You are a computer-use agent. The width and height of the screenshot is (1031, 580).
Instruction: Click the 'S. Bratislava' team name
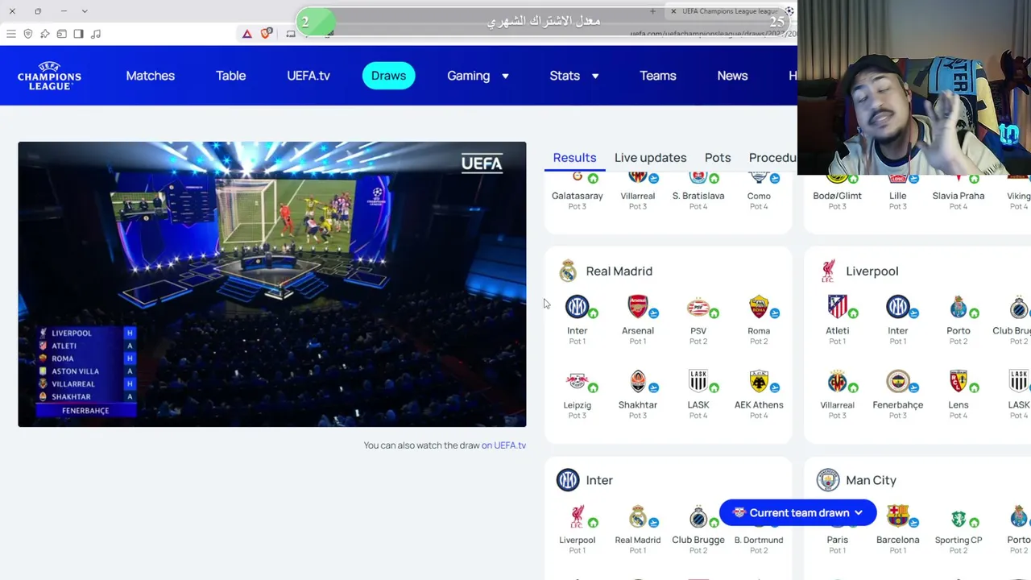(x=698, y=196)
